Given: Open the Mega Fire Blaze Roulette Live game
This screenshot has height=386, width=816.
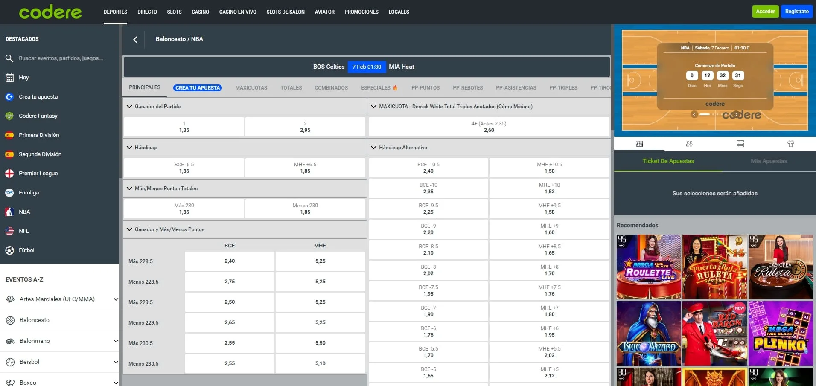Looking at the screenshot, I should [x=649, y=267].
